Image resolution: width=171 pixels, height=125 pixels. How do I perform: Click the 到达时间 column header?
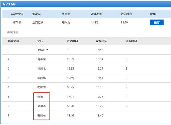(x=126, y=14)
